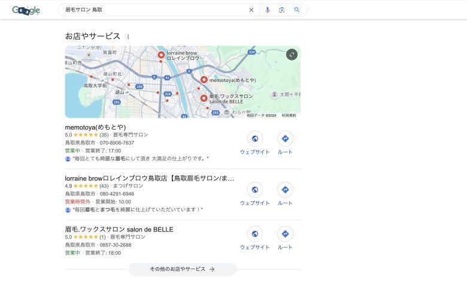Screen dimensions: 467x281
Task: Open lorraine brow ロレインブロウ listing title
Action: point(149,178)
